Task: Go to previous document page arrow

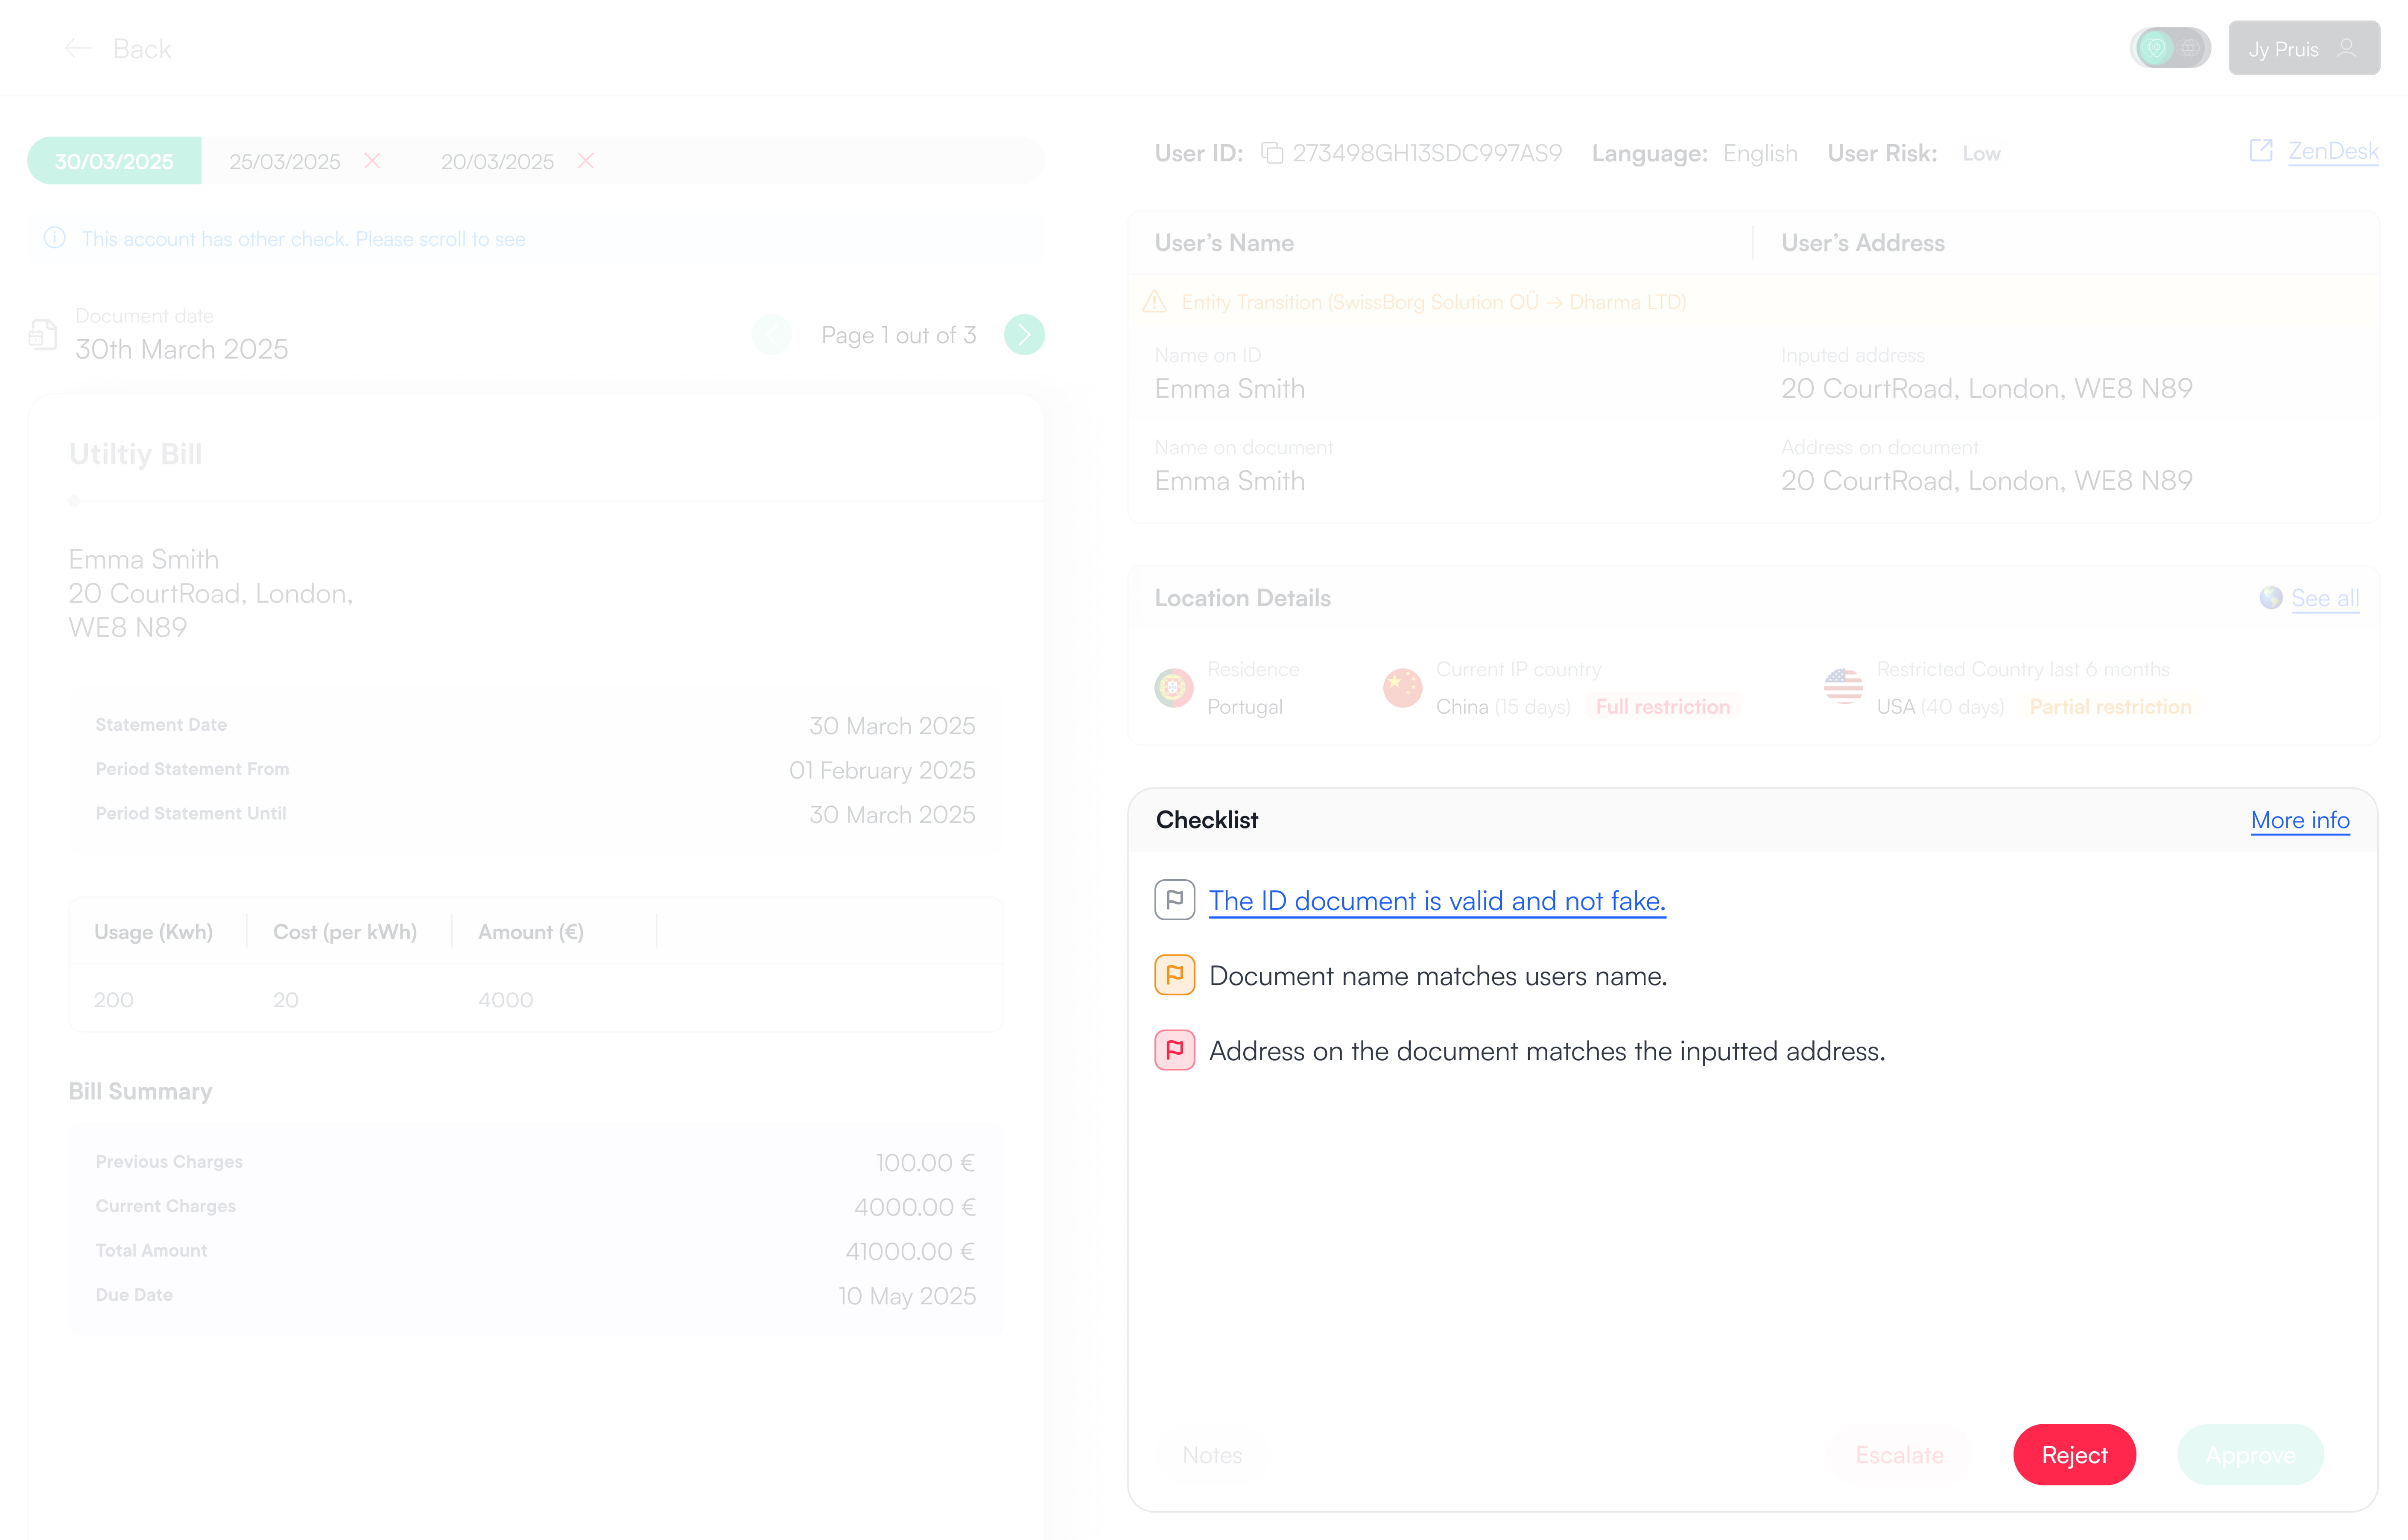Action: tap(771, 335)
